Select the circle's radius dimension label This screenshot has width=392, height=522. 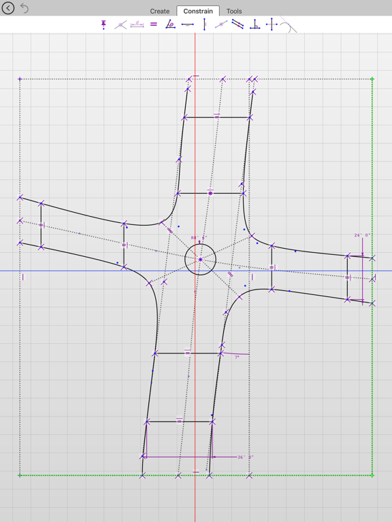tap(199, 238)
